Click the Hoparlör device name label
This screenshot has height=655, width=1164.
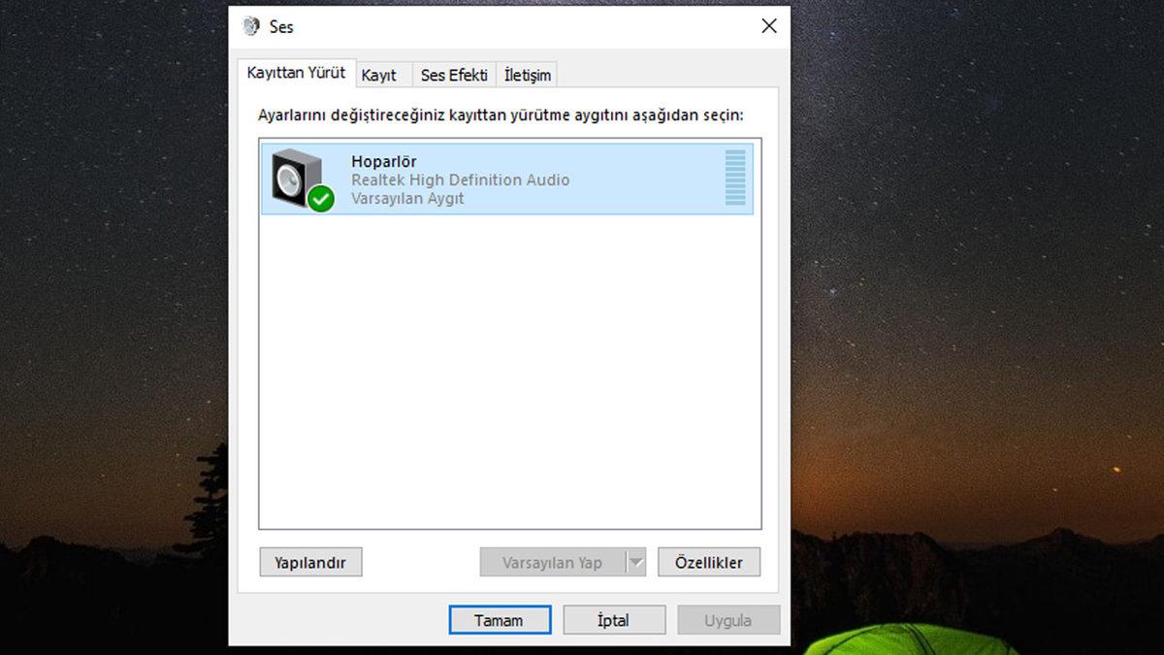(384, 161)
